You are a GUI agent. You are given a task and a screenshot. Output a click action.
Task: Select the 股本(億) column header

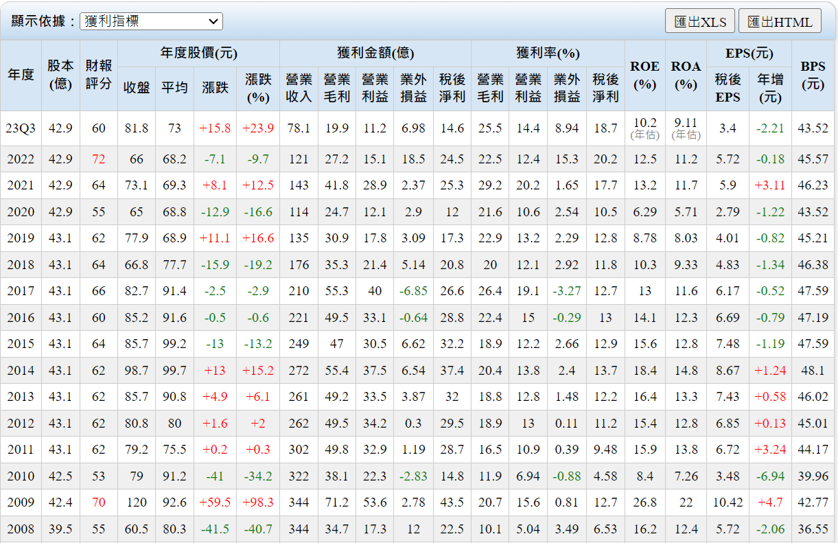[x=60, y=75]
